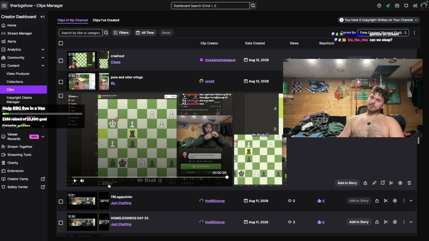Open more options for HOMELESSNESS DAY 53 clip
Viewport: 429px width, 241px height.
pyautogui.click(x=404, y=222)
